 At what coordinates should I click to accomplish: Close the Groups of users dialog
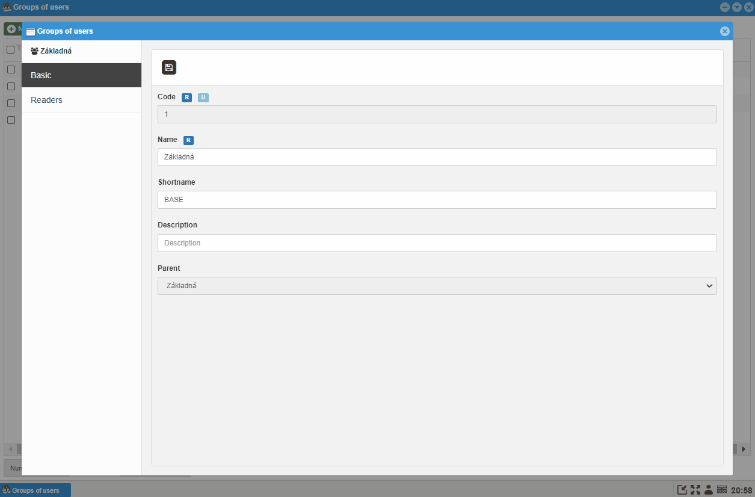click(725, 31)
